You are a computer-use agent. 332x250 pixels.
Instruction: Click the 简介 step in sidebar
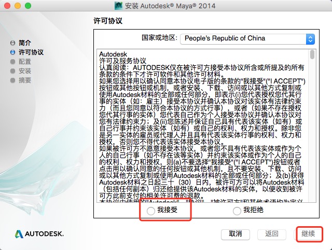coord(25,43)
